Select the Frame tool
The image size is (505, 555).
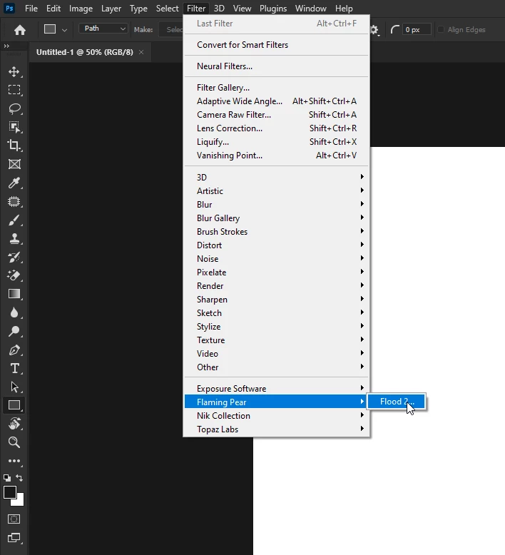(x=14, y=164)
